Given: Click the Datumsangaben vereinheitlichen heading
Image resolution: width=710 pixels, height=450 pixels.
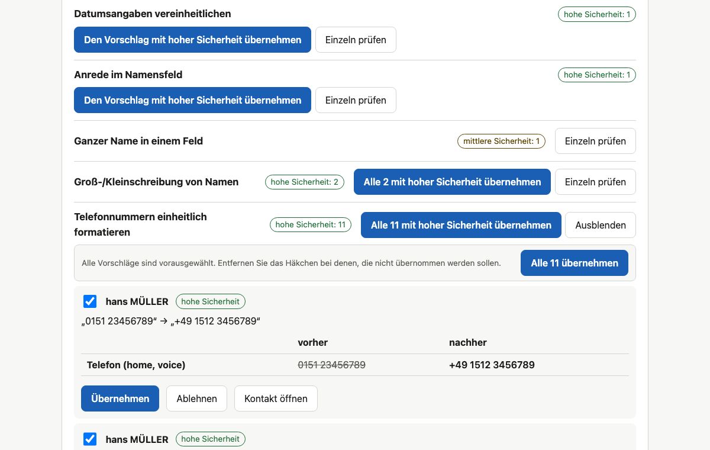Looking at the screenshot, I should pos(153,13).
